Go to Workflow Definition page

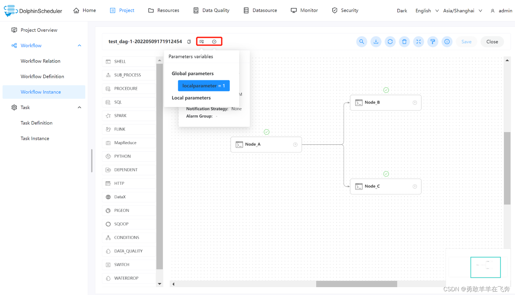pyautogui.click(x=42, y=76)
